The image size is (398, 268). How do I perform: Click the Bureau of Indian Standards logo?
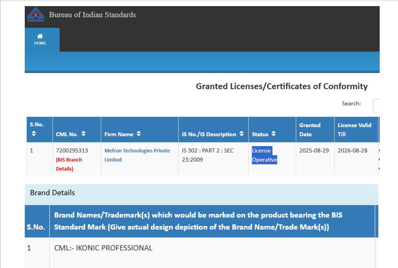tap(36, 15)
